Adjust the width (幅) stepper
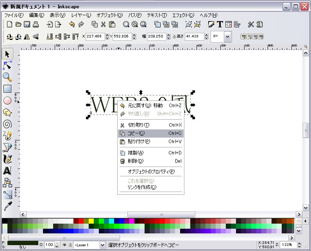This screenshot has width=311, height=251. (x=169, y=36)
